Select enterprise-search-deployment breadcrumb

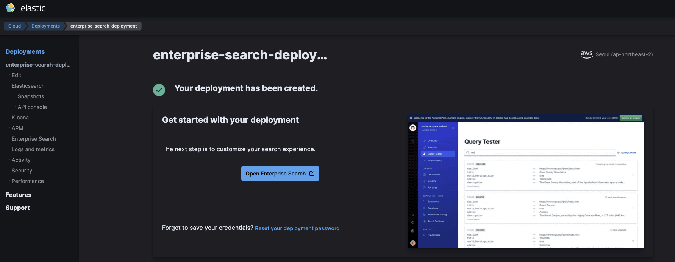click(x=103, y=26)
